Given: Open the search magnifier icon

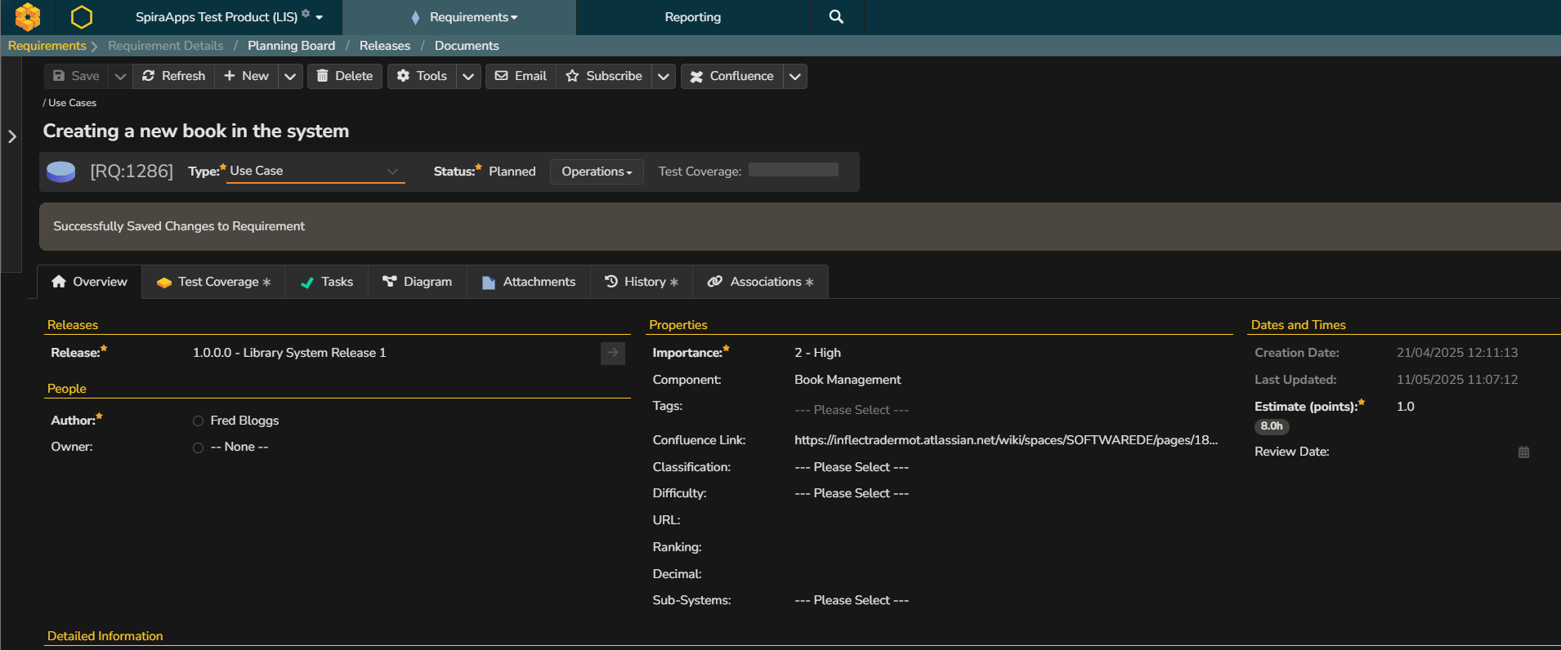Looking at the screenshot, I should click(835, 16).
